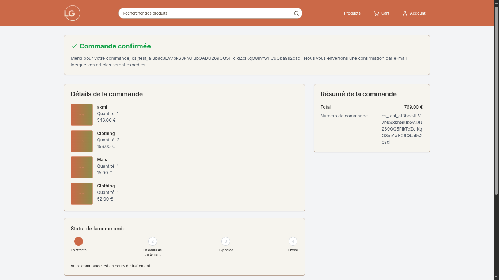
Task: Open the Cart page link
Action: pyautogui.click(x=385, y=13)
